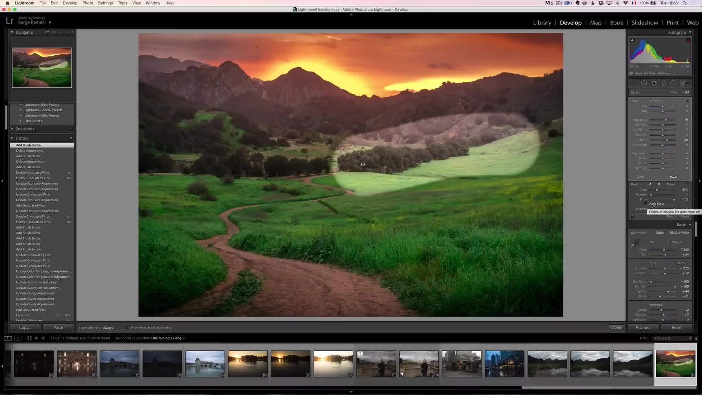702x395 pixels.
Task: Collapse the History panel
Action: coord(12,138)
